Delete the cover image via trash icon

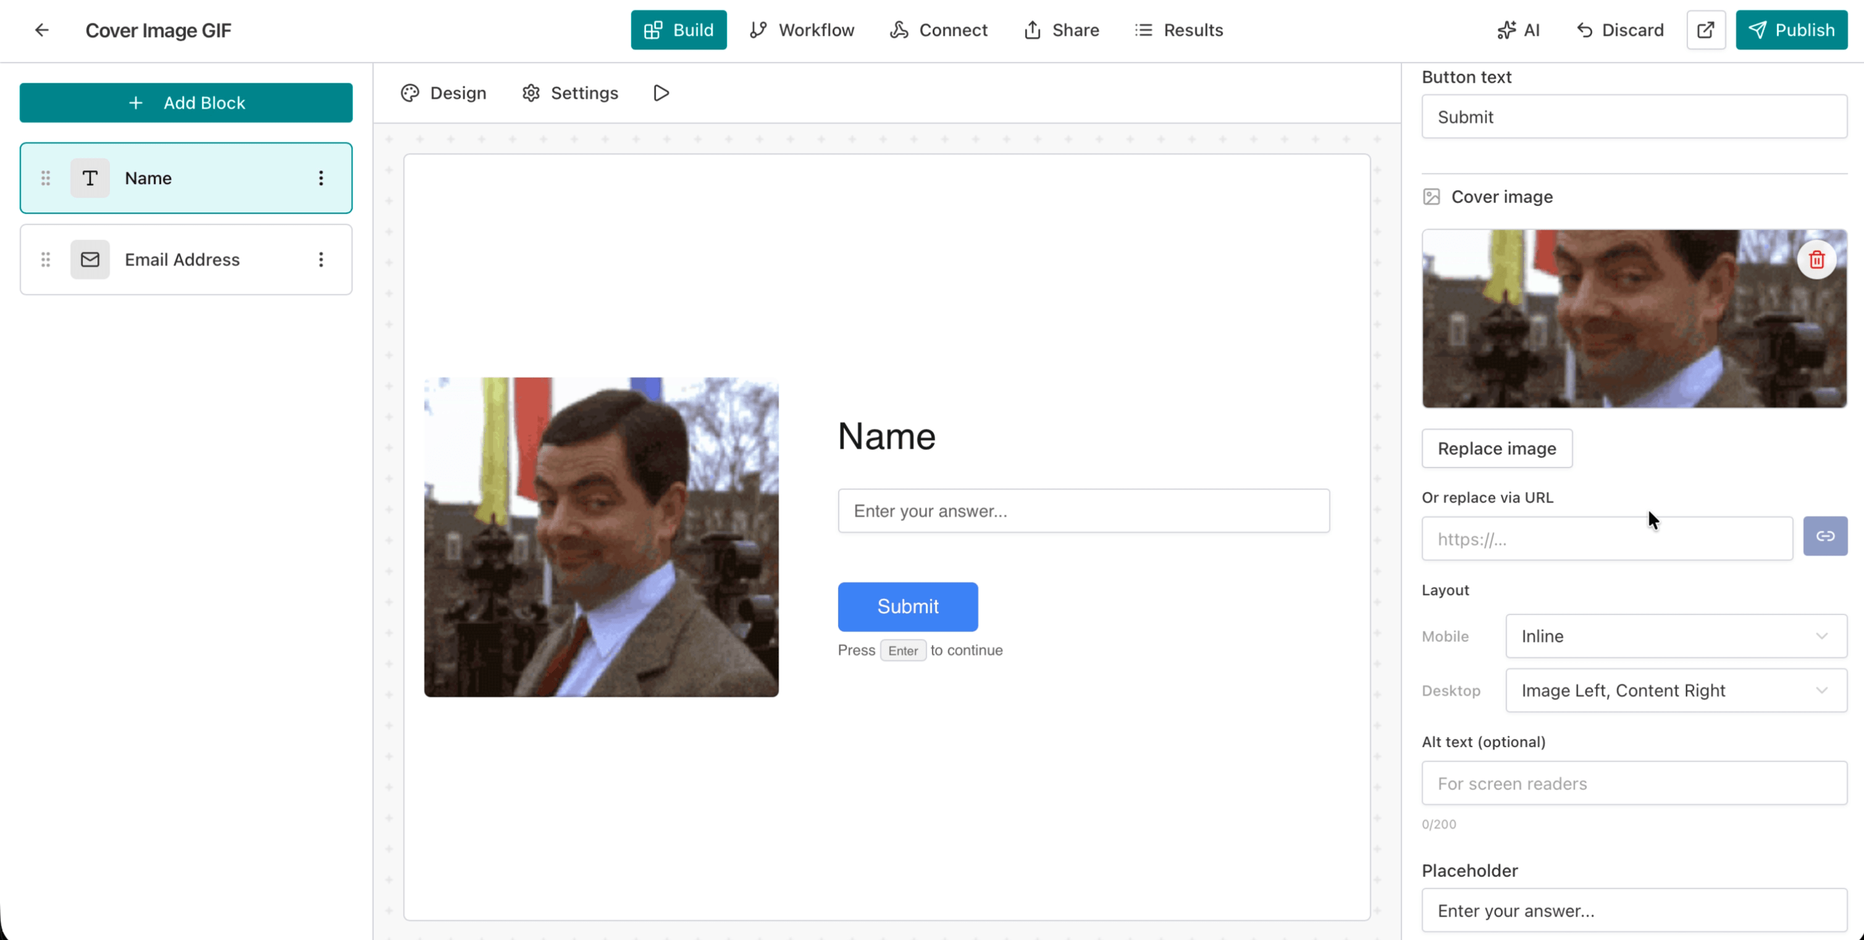[x=1817, y=259]
